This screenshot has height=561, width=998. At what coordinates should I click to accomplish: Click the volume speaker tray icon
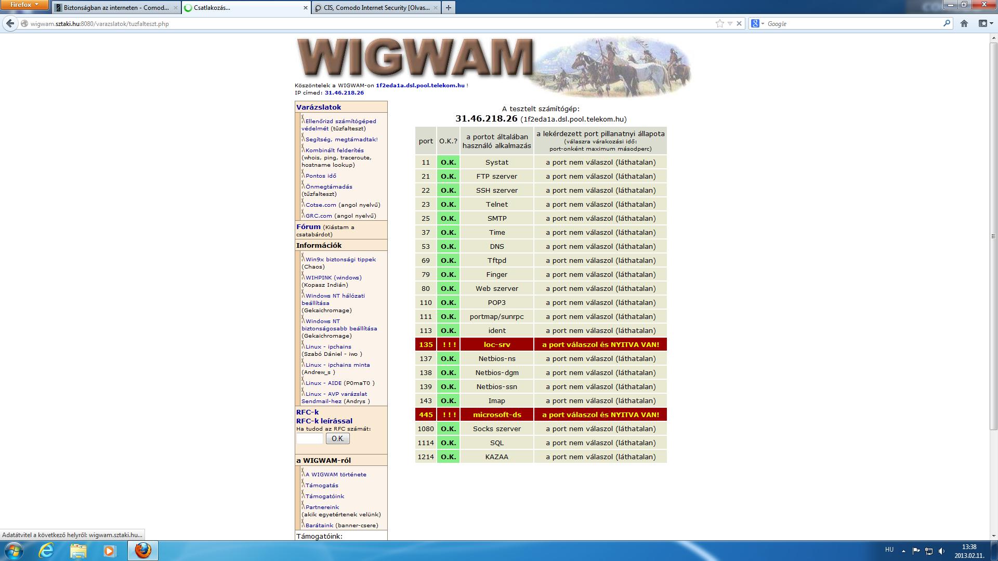tap(941, 551)
